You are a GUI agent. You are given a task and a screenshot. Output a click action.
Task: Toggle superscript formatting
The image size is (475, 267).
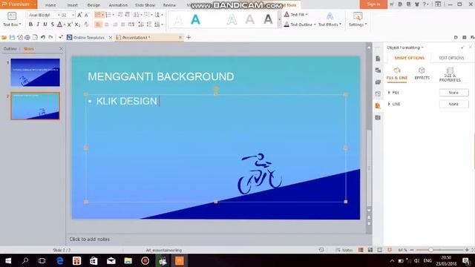tap(69, 24)
